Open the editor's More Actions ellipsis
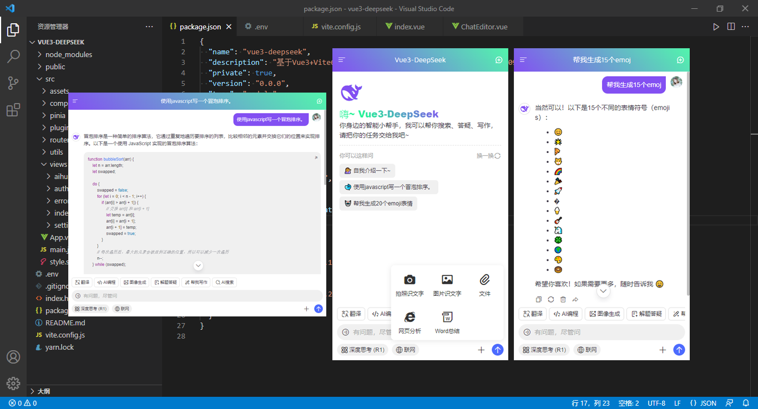Image resolution: width=758 pixels, height=409 pixels. click(746, 27)
